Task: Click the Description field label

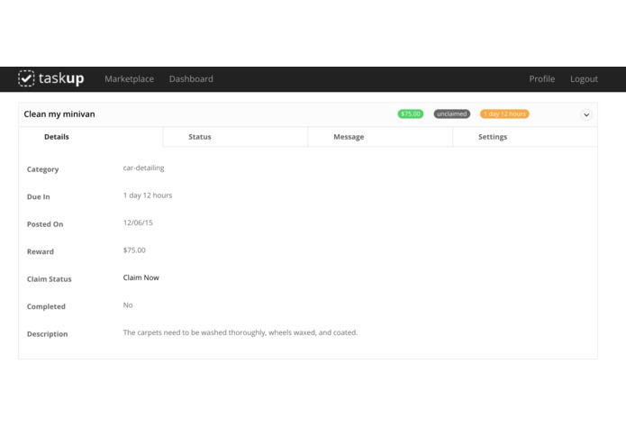Action: click(47, 334)
